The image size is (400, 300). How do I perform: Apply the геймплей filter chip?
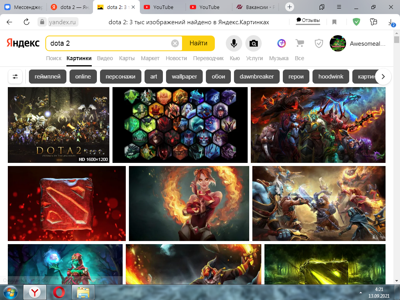point(47,77)
